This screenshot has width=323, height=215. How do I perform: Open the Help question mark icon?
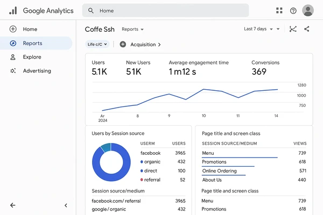293,11
